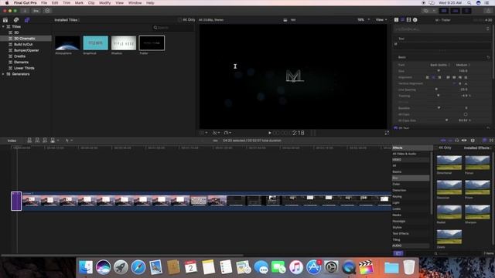Launch Safari from the Dock
This screenshot has height=278, width=495.
pos(138,267)
